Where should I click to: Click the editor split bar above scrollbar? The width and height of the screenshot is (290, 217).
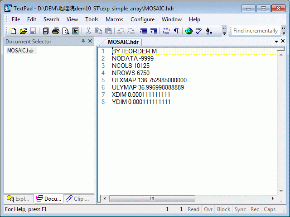click(x=281, y=49)
